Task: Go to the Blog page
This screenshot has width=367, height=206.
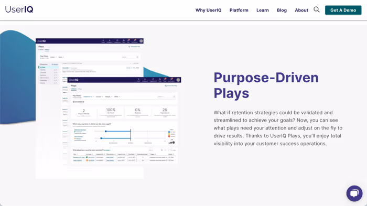Action: 282,10
